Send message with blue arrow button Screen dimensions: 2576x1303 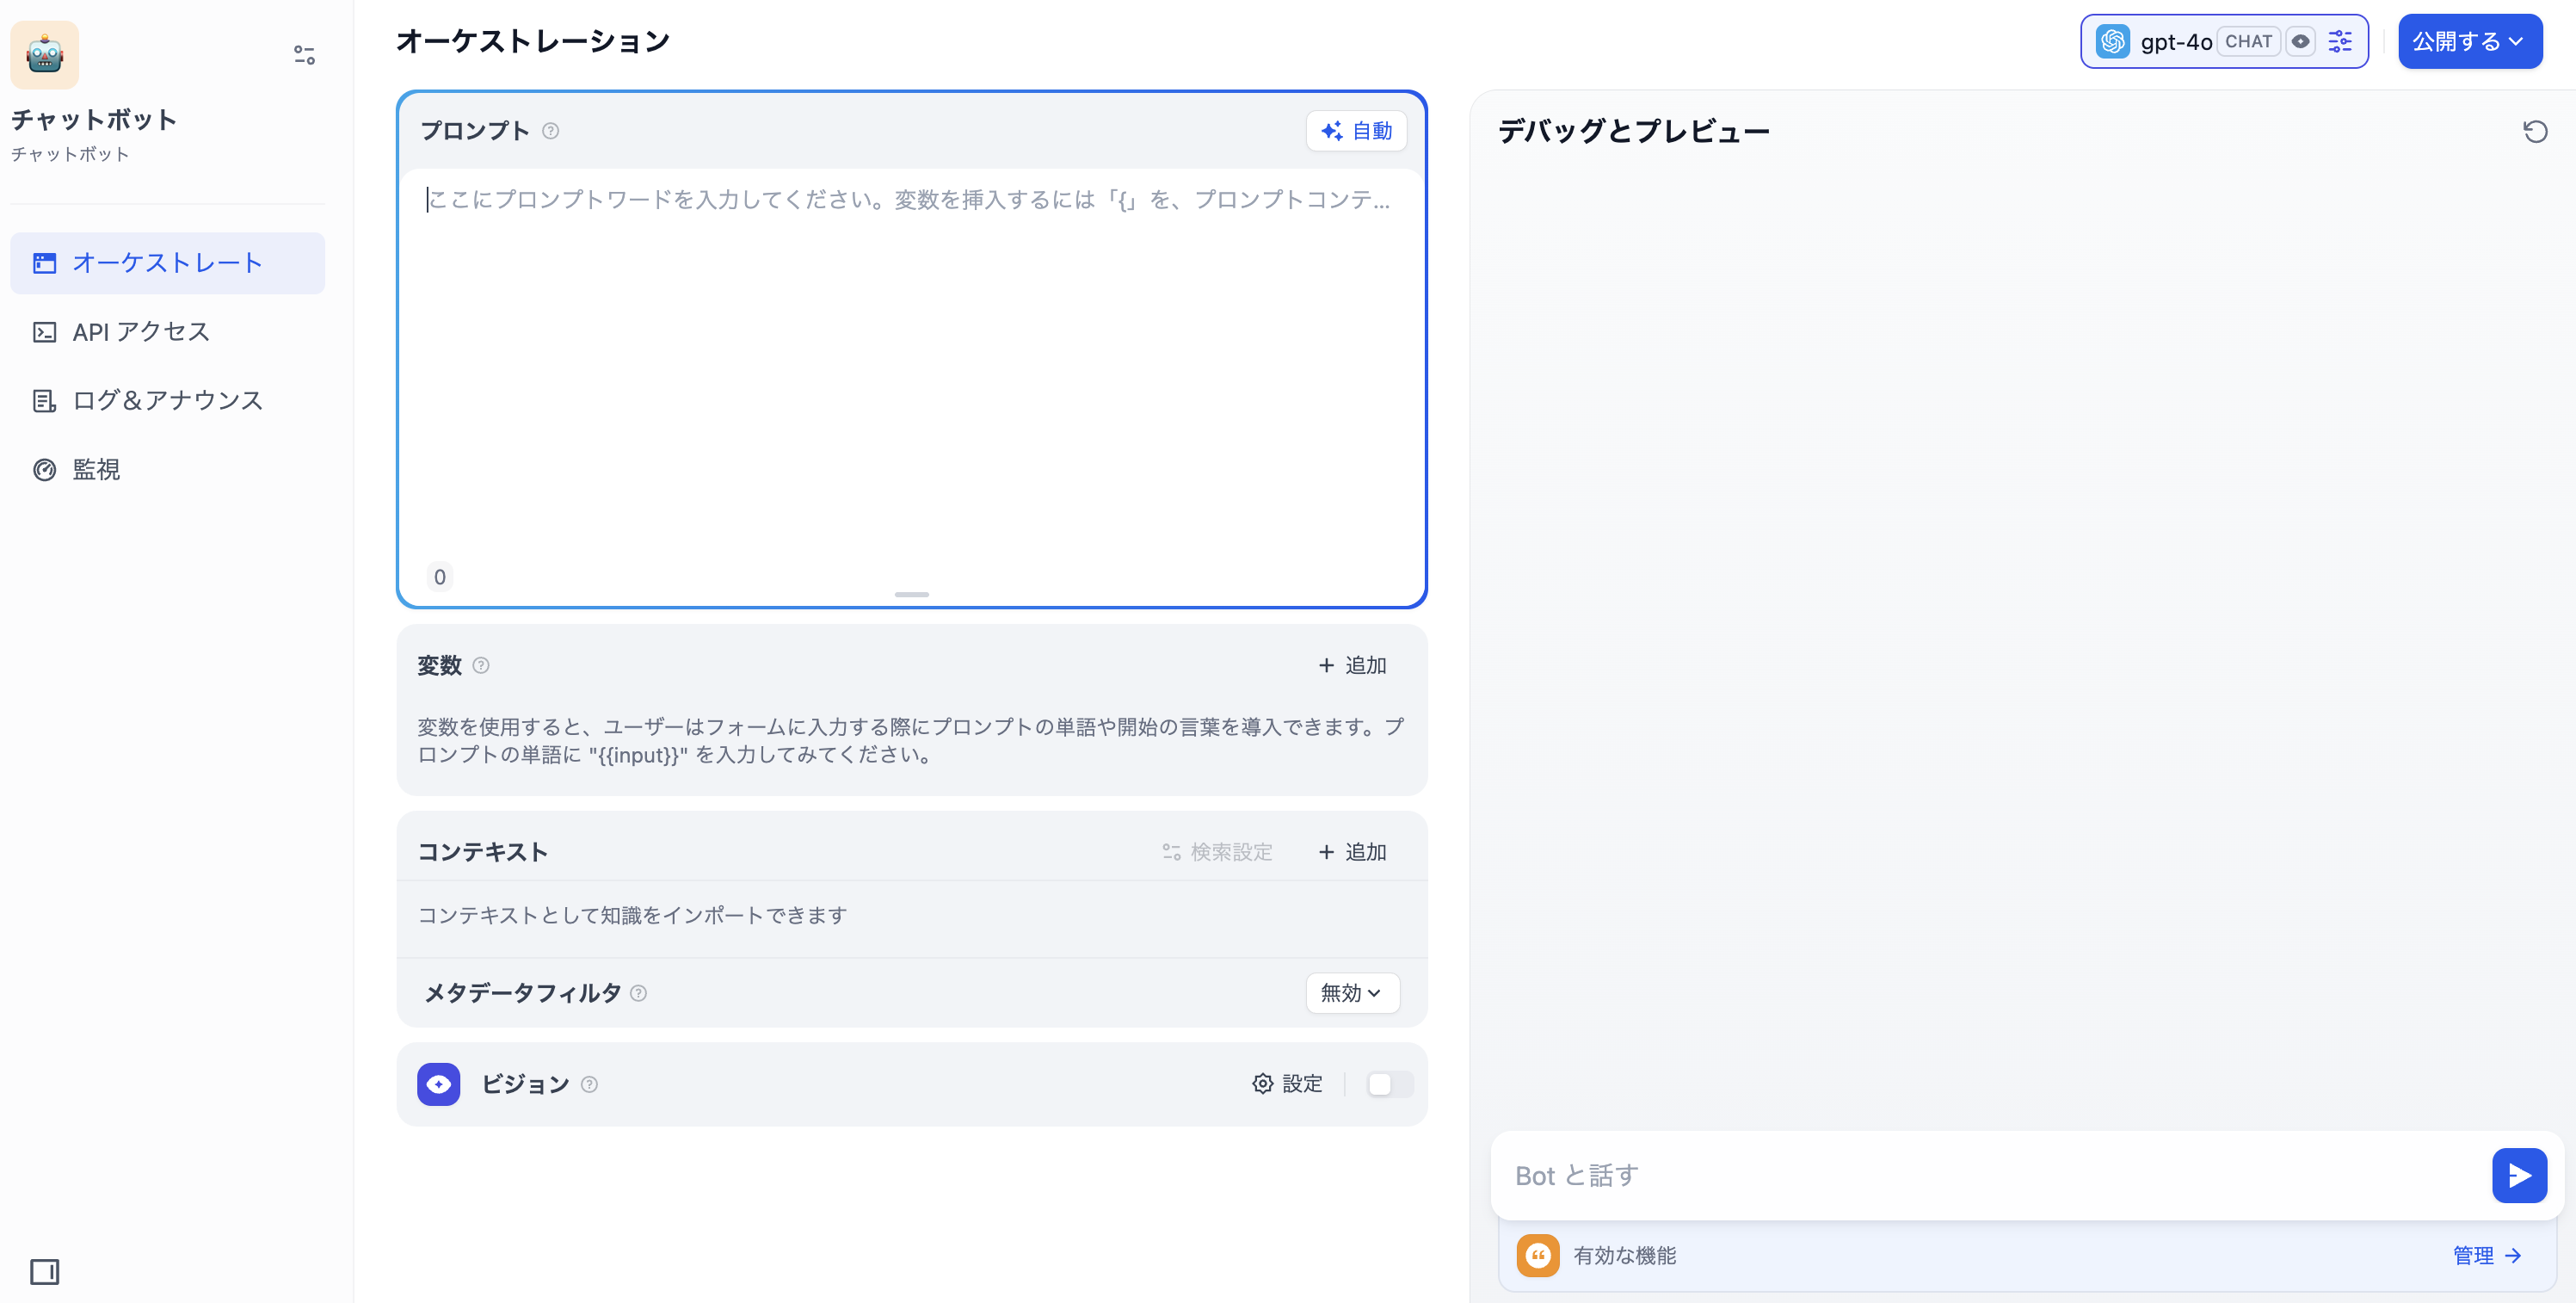click(2519, 1176)
